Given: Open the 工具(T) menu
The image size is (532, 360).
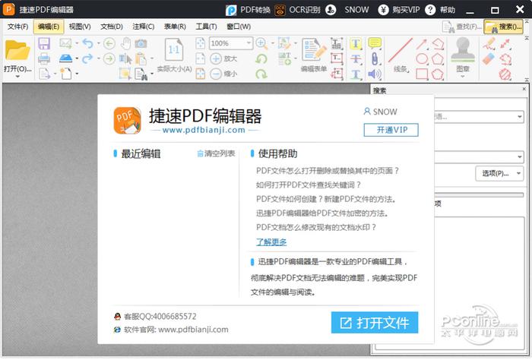Looking at the screenshot, I should (x=206, y=27).
